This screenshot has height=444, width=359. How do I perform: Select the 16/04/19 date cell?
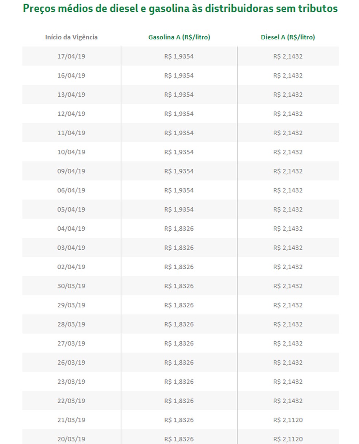pos(71,76)
